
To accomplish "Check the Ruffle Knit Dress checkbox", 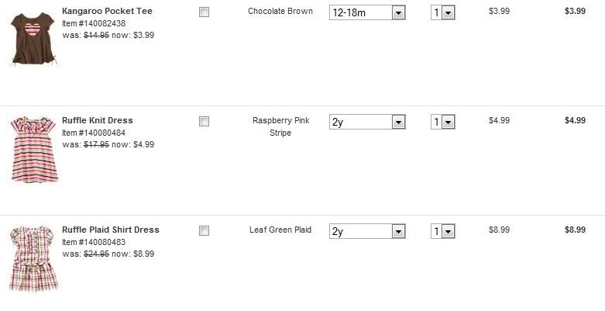I will 204,122.
